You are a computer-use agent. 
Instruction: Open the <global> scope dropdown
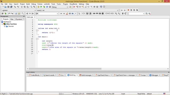point(19,10)
